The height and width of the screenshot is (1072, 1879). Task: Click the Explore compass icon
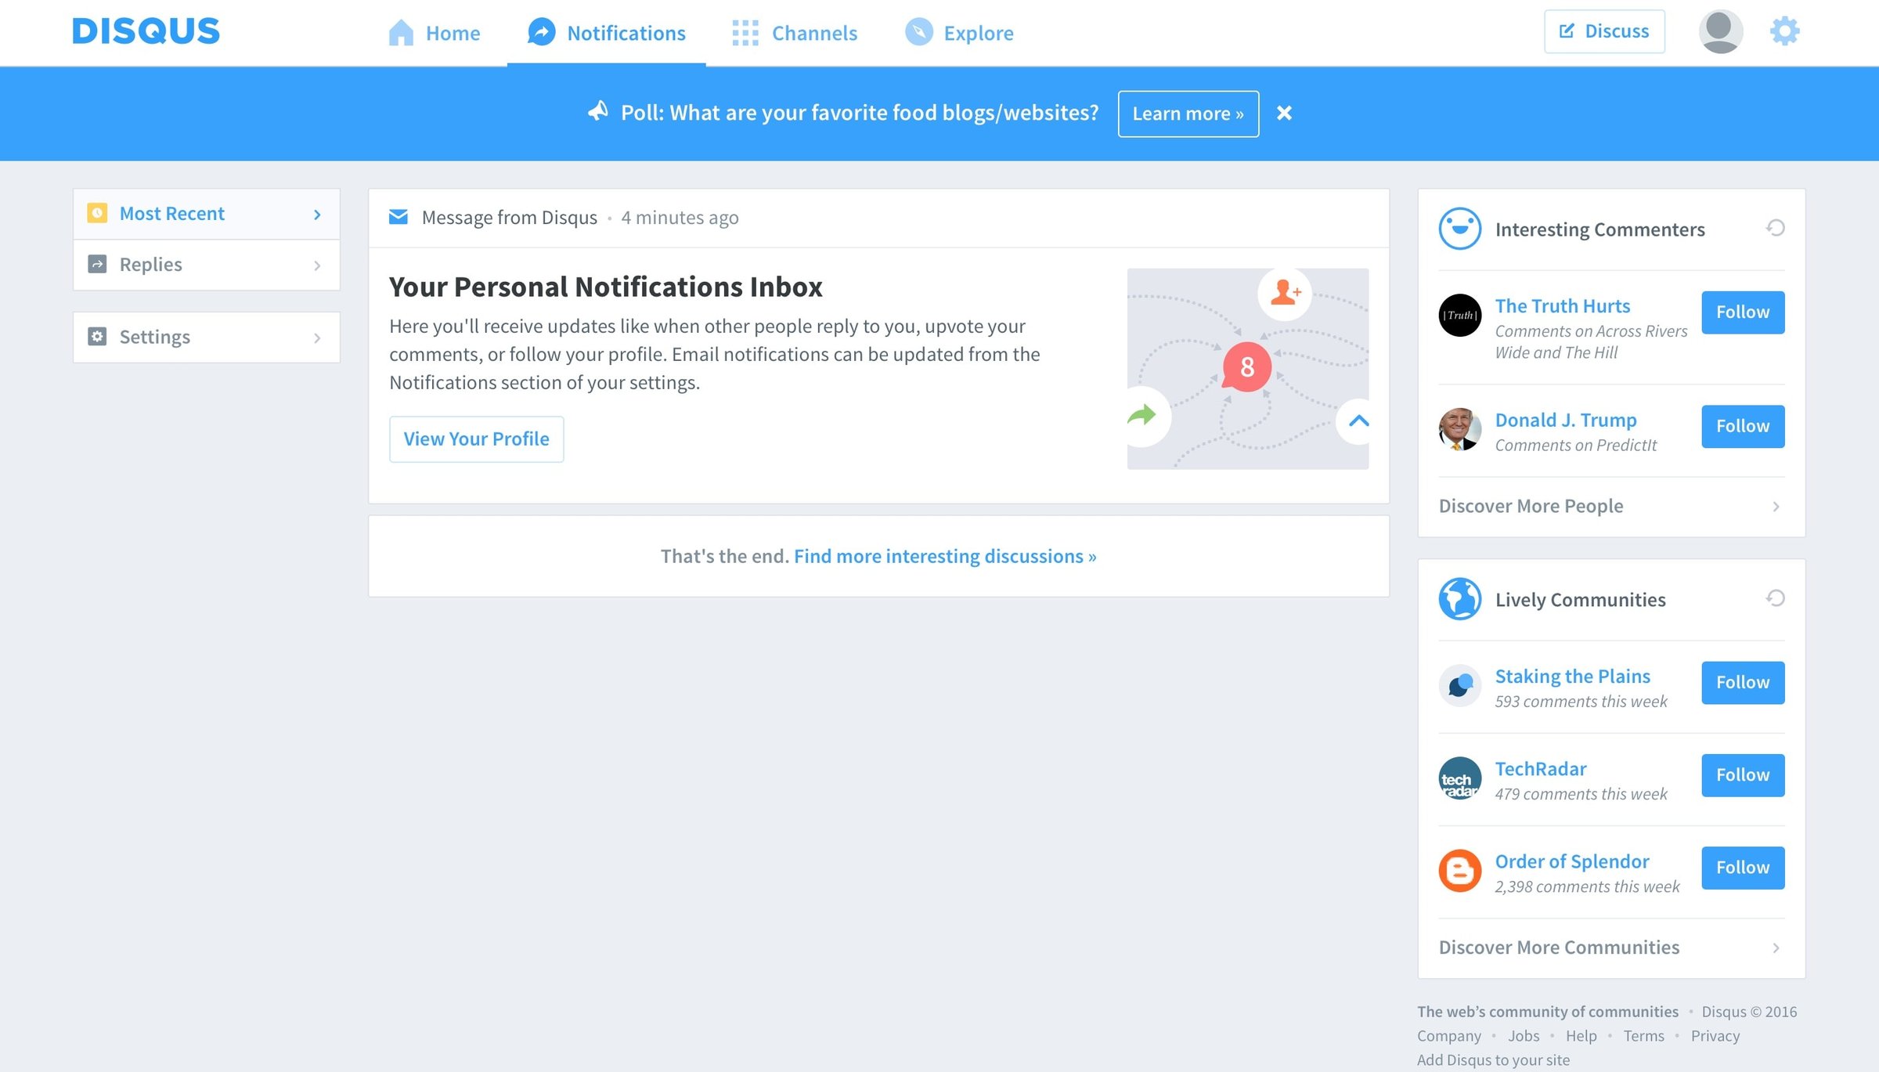(919, 32)
